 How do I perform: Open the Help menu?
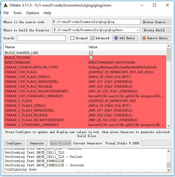click(47, 13)
